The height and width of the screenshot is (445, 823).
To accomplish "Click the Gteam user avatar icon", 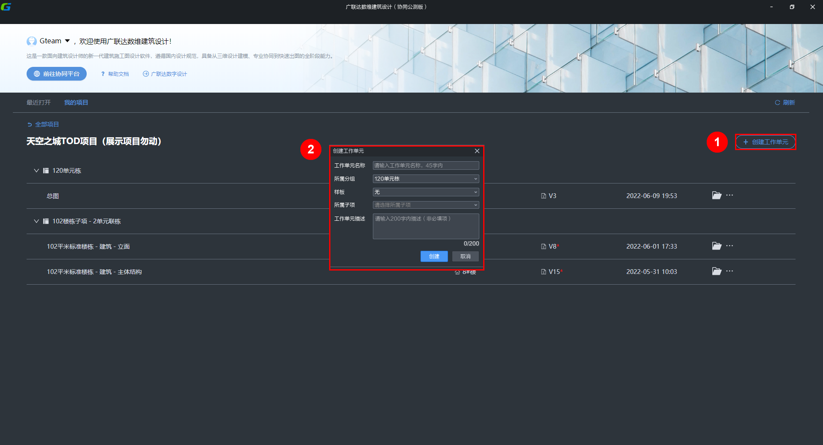I will coord(32,41).
